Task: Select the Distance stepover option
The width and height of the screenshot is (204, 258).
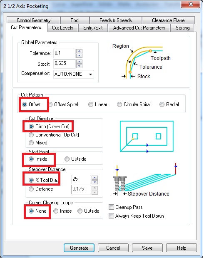Action: click(41, 189)
